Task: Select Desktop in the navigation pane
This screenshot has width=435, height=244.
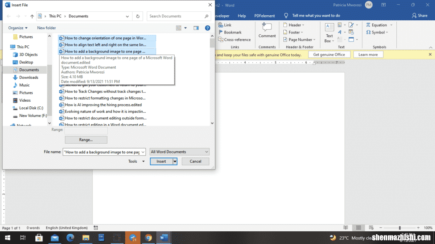Action: 26,62
